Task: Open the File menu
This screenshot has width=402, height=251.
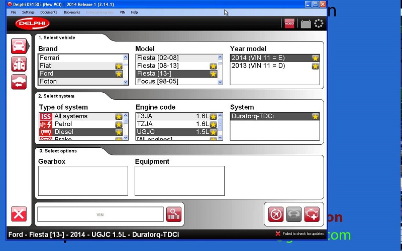Action: (14, 12)
